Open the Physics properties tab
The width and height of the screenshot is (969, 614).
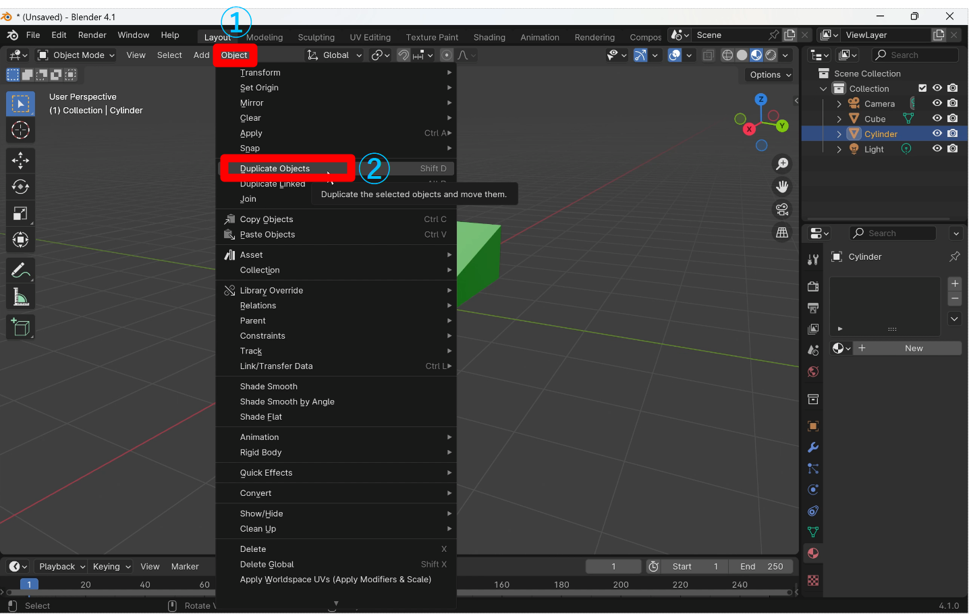813,490
